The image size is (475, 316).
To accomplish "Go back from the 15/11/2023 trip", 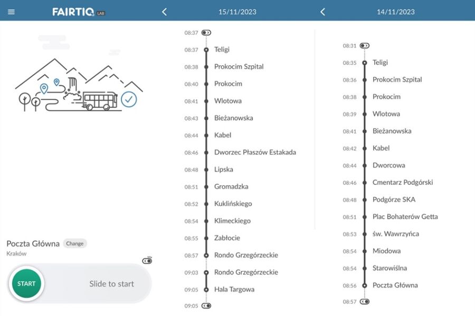I will click(x=165, y=12).
